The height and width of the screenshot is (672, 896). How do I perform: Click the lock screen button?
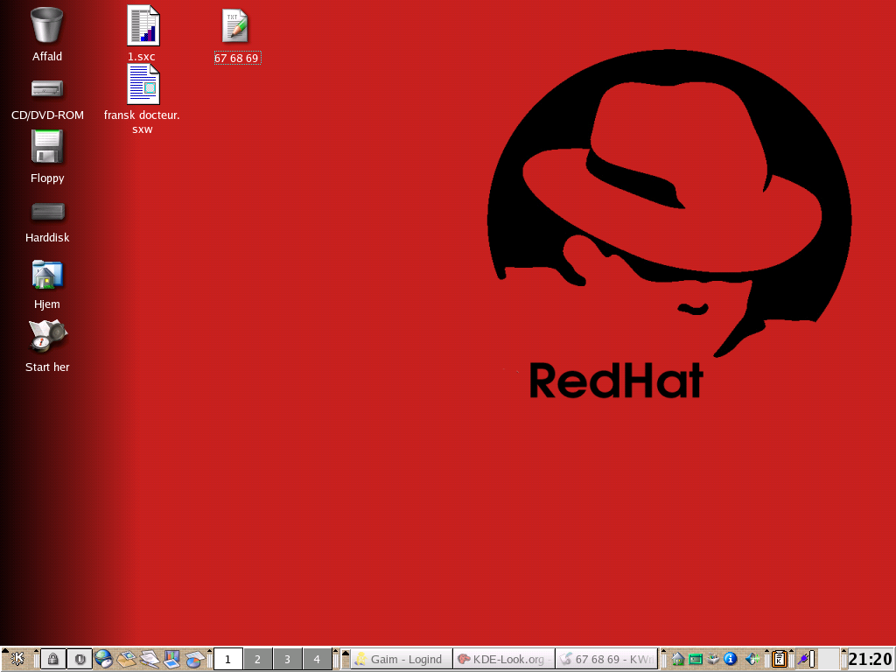[x=53, y=659]
